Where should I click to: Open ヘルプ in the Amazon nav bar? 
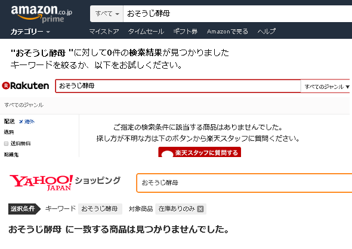coord(267,31)
